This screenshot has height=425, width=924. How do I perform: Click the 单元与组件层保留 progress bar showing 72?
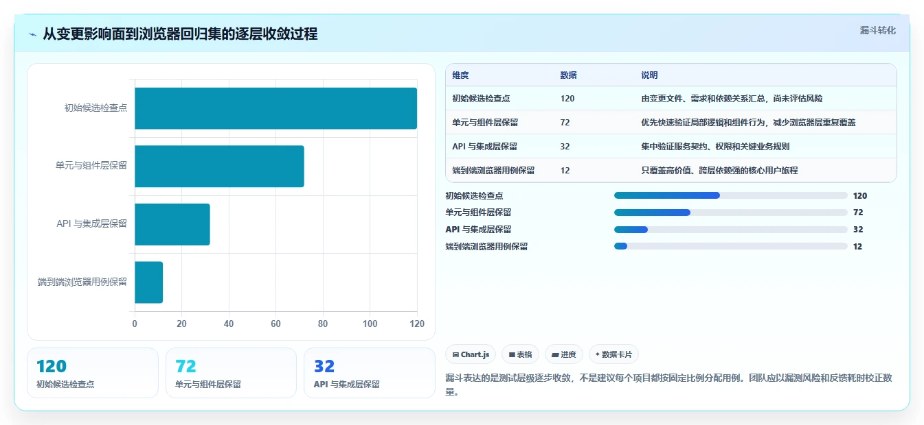pos(731,212)
